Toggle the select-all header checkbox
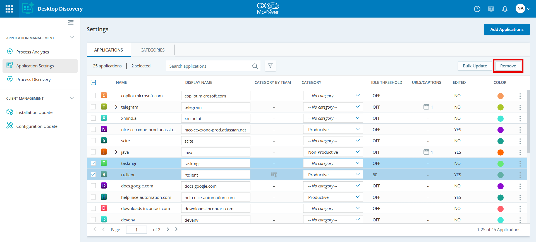The height and width of the screenshot is (242, 536). coord(93,82)
